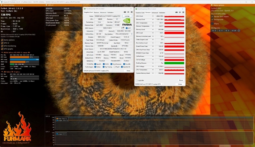
Task: Toggle the PhysX checkbox
Action: click(x=115, y=67)
